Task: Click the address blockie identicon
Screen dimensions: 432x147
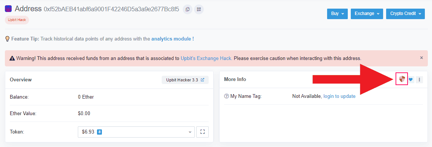Action: pos(8,9)
